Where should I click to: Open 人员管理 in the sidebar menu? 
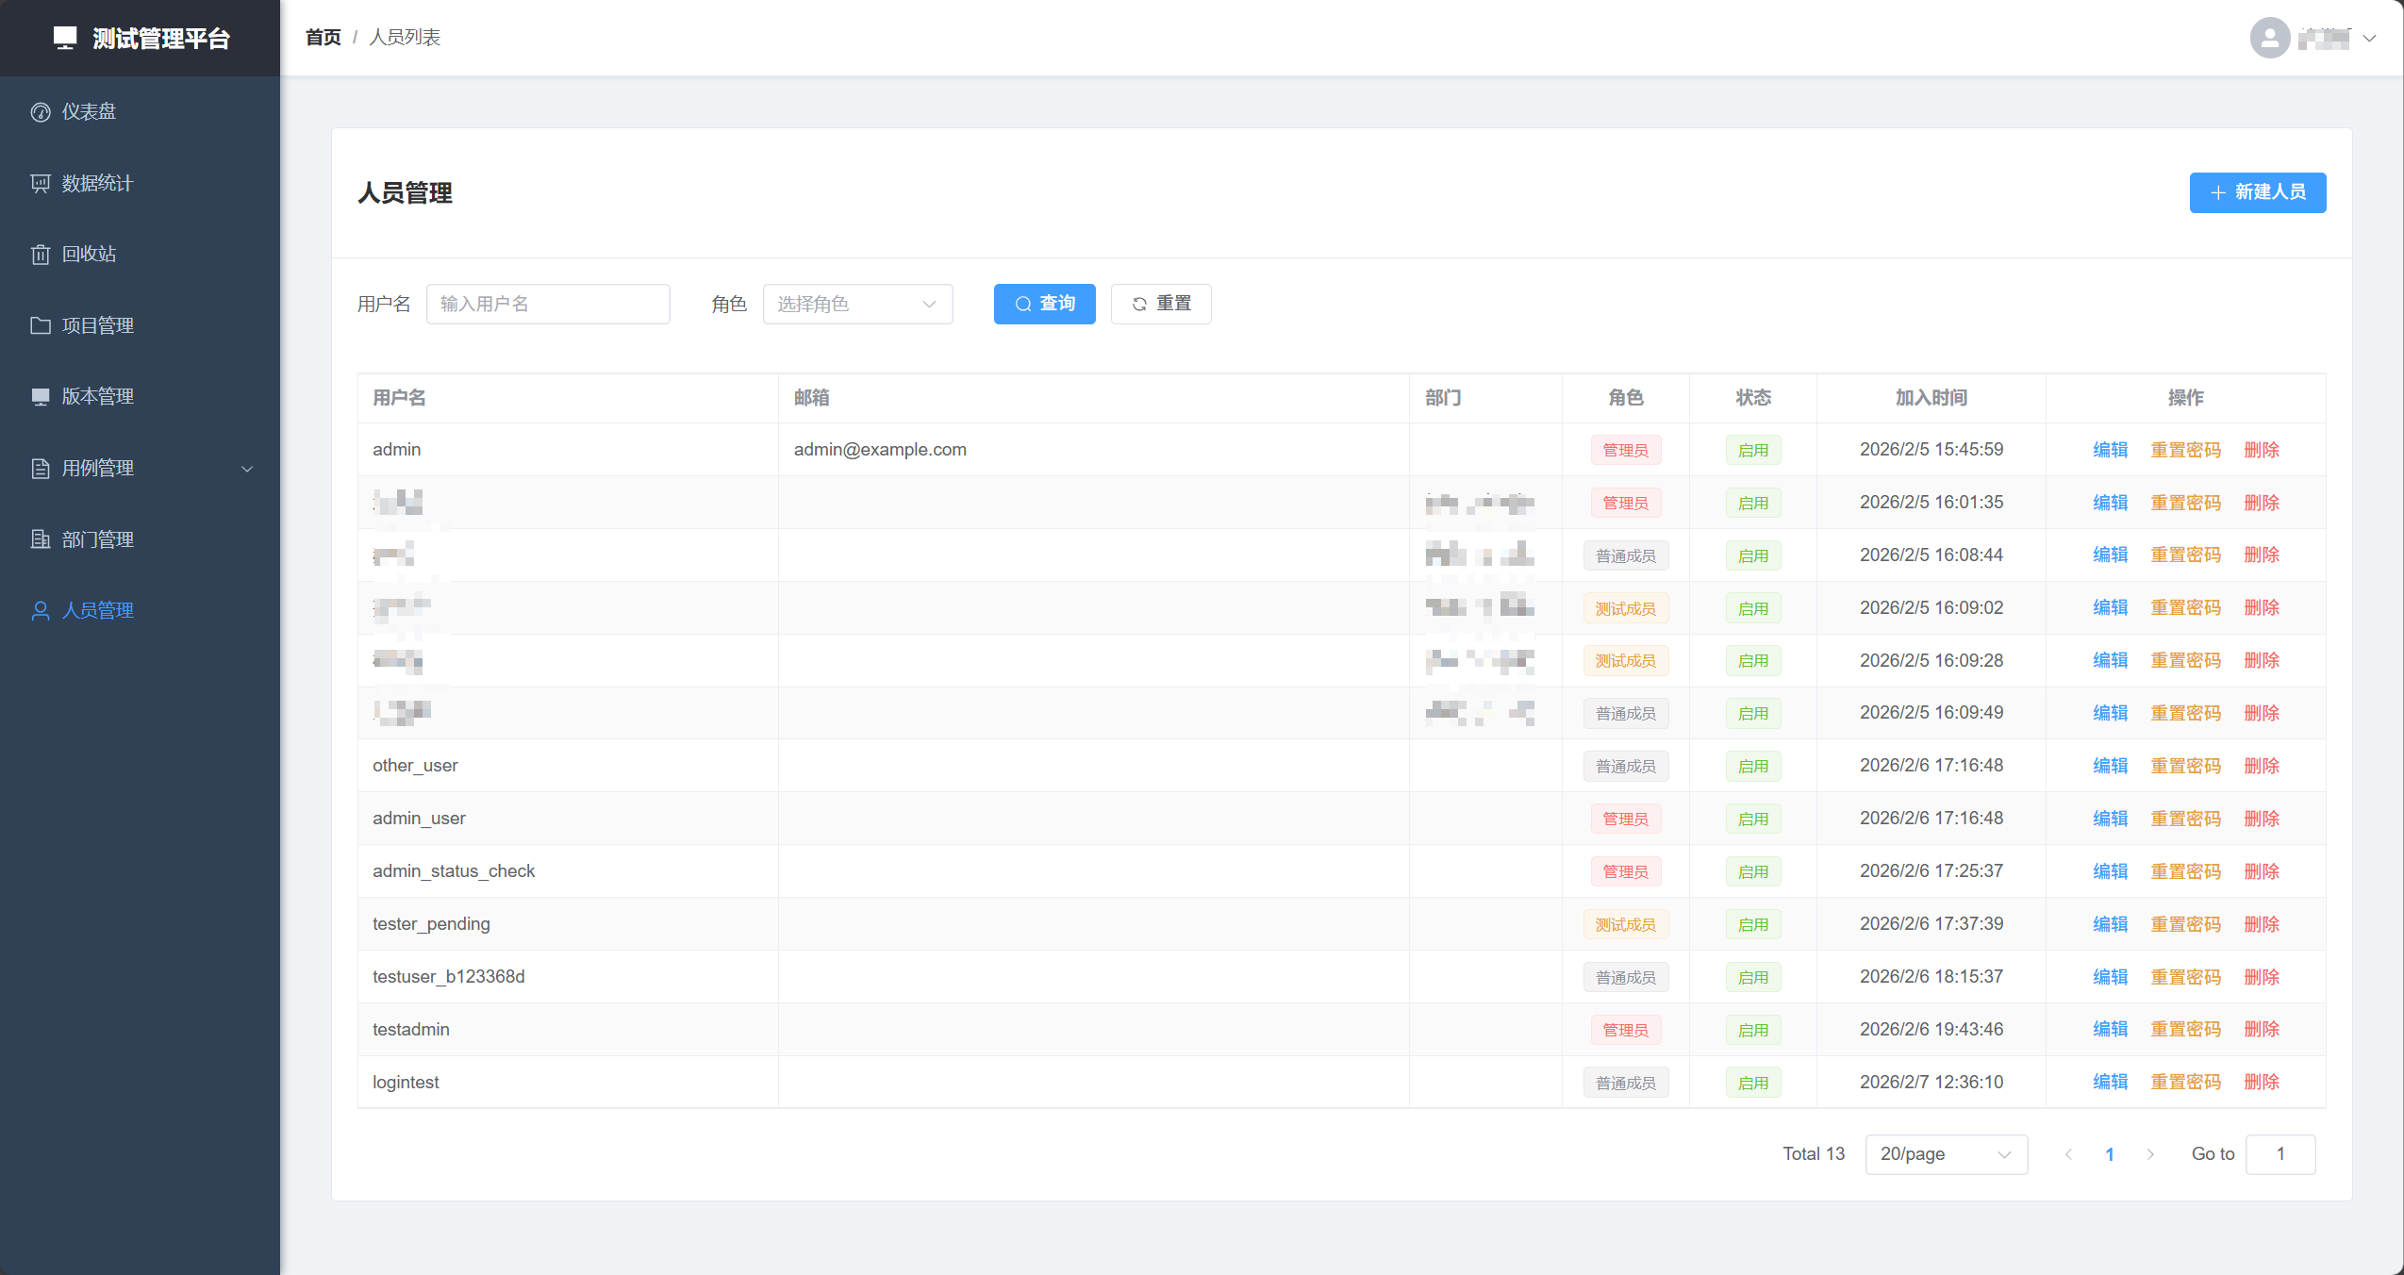pos(97,611)
